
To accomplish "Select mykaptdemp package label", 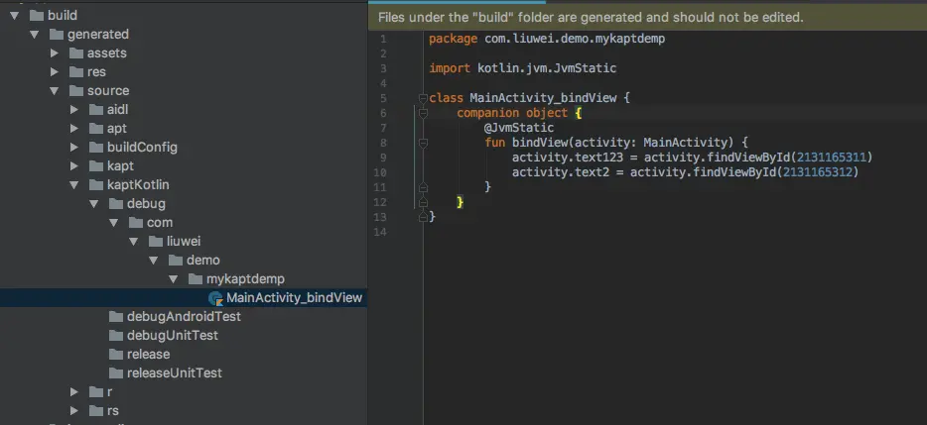I will pyautogui.click(x=245, y=278).
